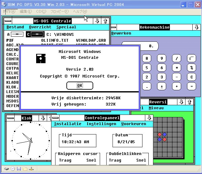Viewport: 202px width, 174px height.
Task: Click the Rekenmachine display showing 0.
Action: click(x=149, y=46)
